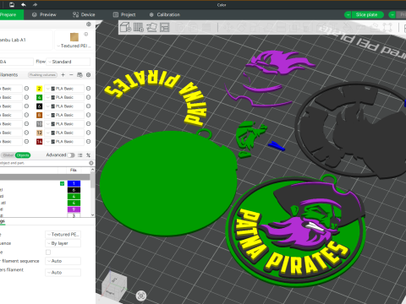Click the object list scroll down arrow
The height and width of the screenshot is (304, 406).
(92, 214)
